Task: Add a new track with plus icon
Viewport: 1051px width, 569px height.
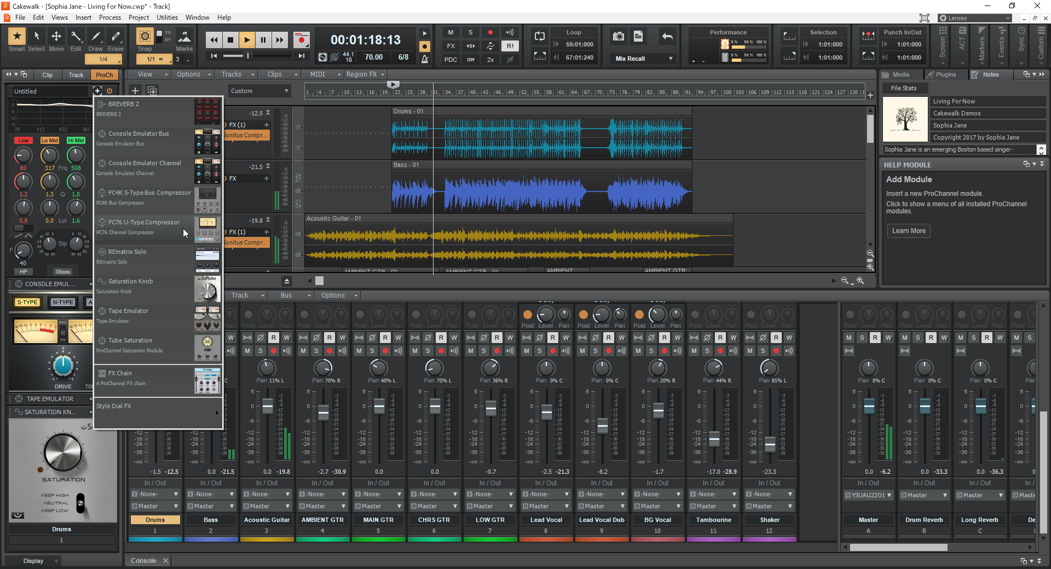Action: (x=135, y=91)
